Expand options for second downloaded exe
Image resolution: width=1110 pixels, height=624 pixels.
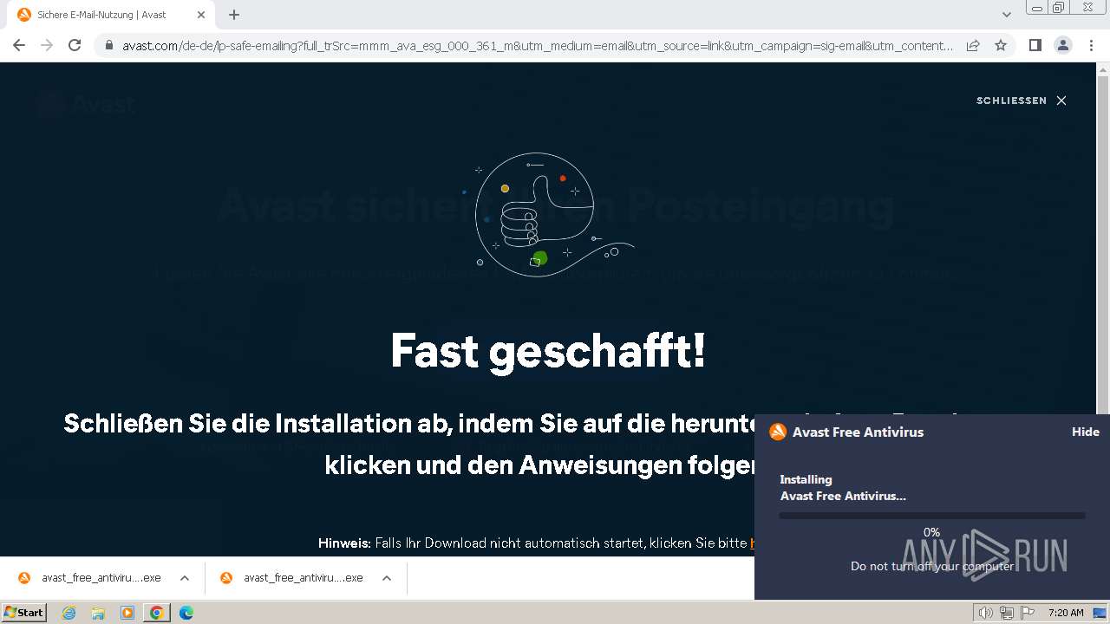387,578
